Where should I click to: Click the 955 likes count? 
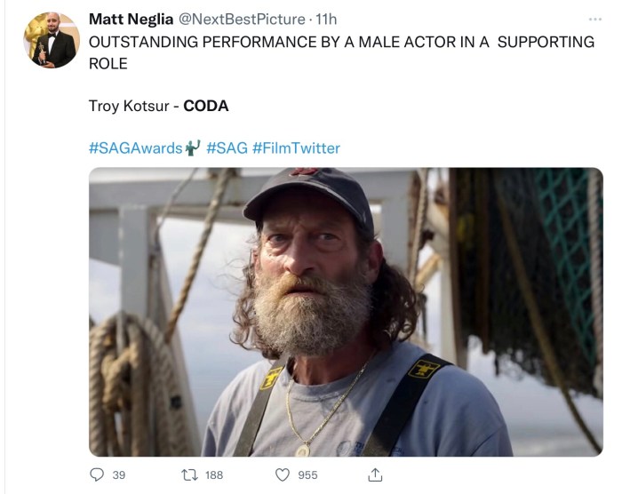click(x=307, y=475)
